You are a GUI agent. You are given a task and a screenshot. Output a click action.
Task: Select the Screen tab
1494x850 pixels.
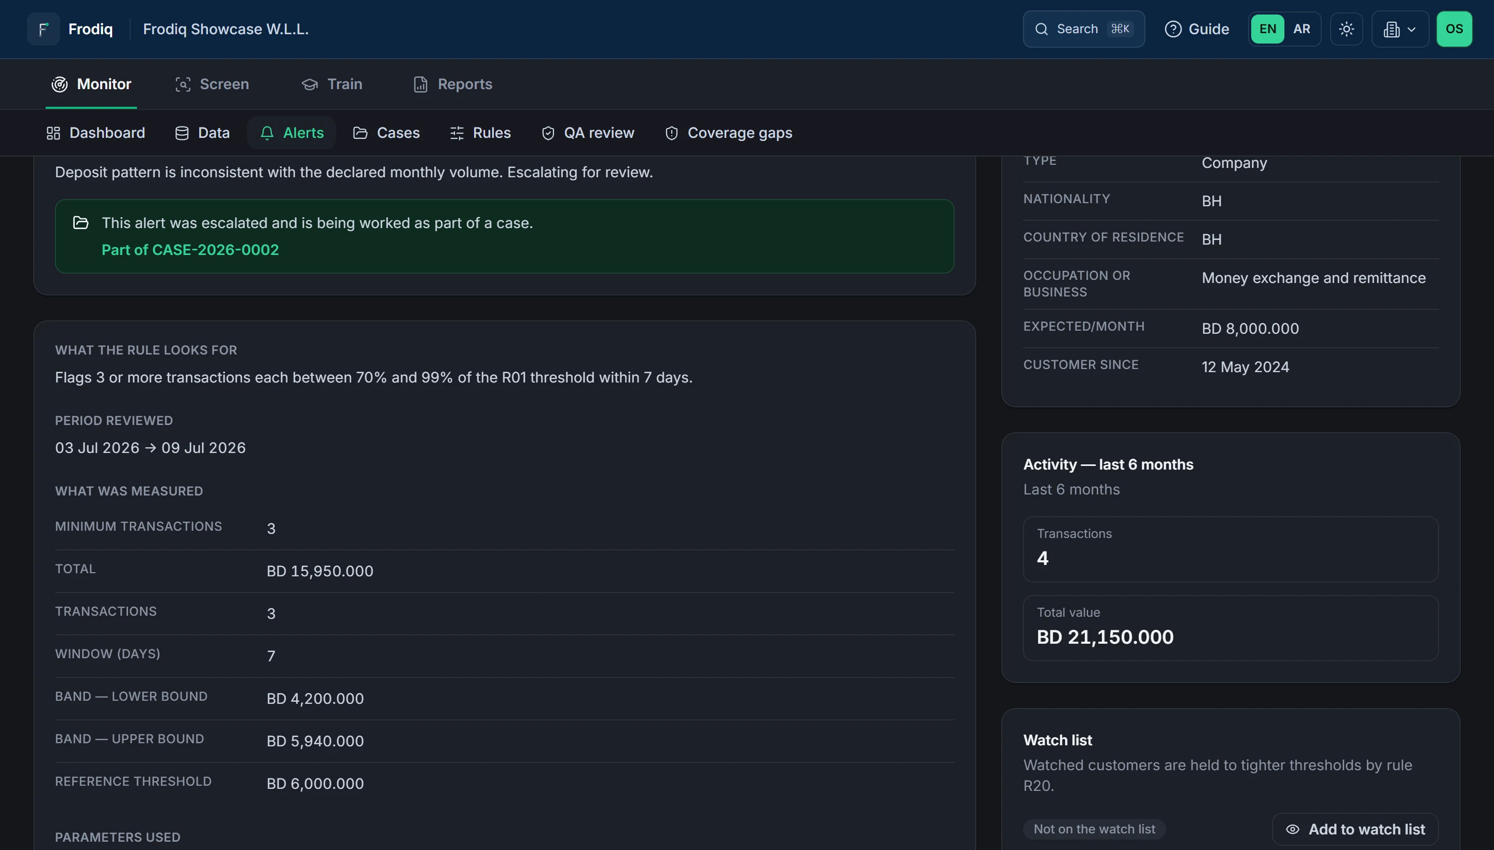(212, 84)
